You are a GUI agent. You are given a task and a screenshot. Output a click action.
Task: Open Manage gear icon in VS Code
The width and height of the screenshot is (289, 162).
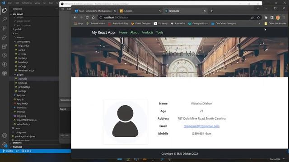pyautogui.click(x=5, y=144)
